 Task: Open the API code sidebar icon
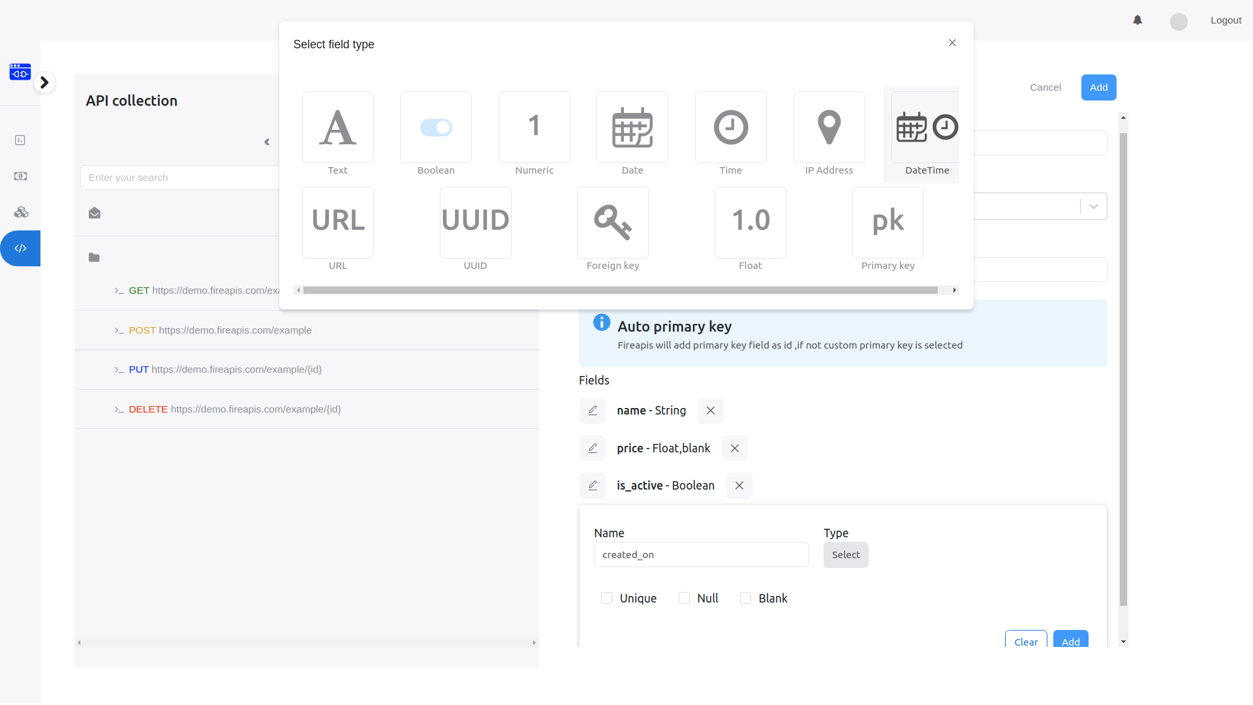(x=20, y=248)
